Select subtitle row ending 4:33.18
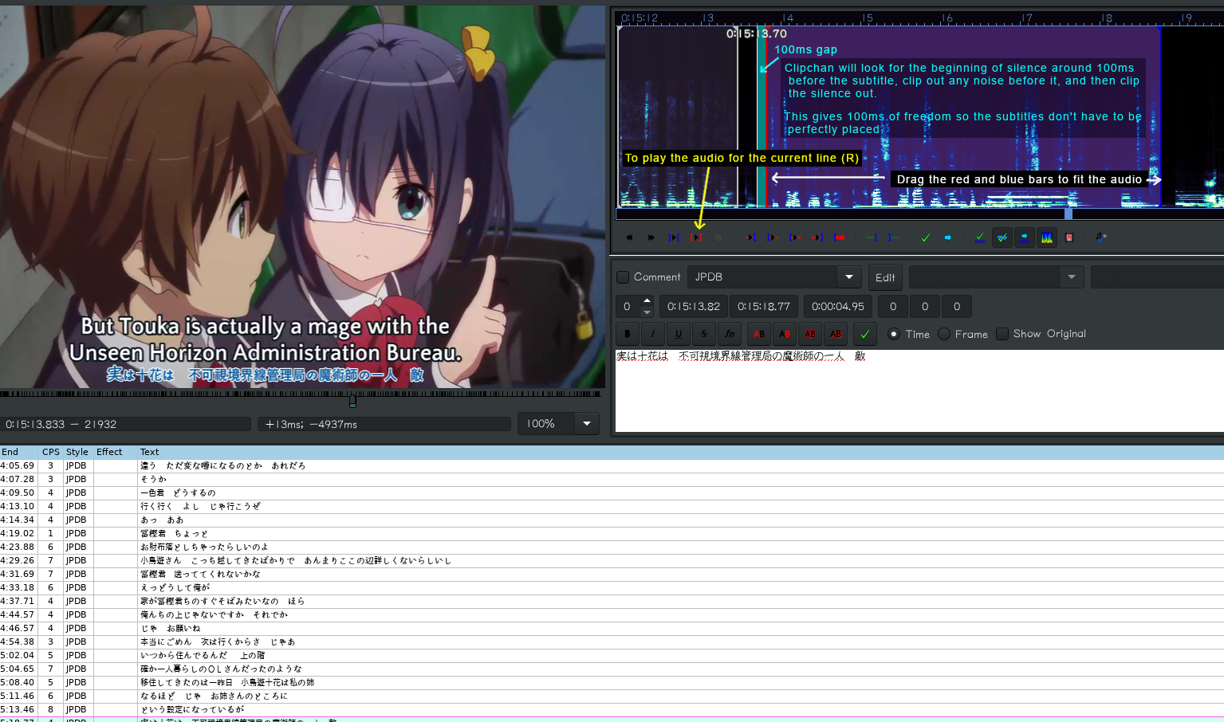The height and width of the screenshot is (722, 1224). 612,587
